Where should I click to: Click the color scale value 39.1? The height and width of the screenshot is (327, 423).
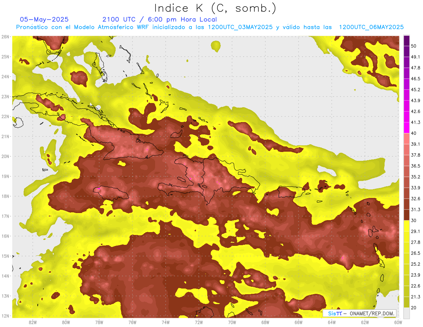click(416, 144)
